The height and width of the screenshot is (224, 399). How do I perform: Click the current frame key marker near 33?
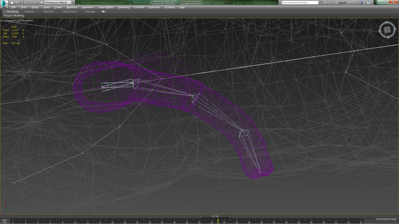[x=218, y=221]
